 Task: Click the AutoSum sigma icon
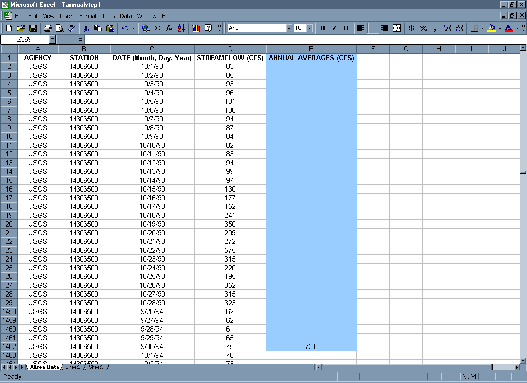157,28
